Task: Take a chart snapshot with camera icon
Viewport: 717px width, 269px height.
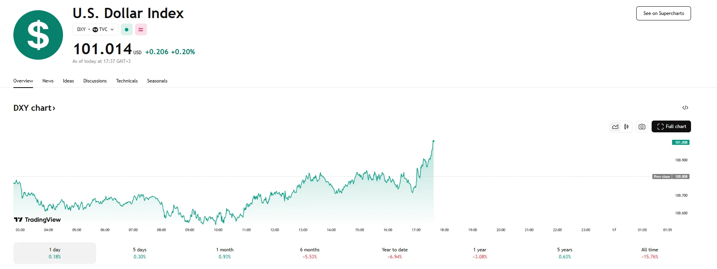Action: 642,126
